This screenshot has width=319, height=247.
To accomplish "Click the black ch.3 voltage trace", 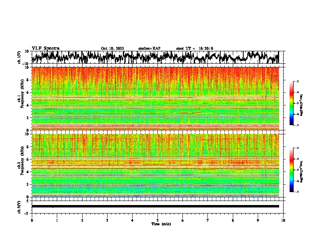I will coord(155,206).
